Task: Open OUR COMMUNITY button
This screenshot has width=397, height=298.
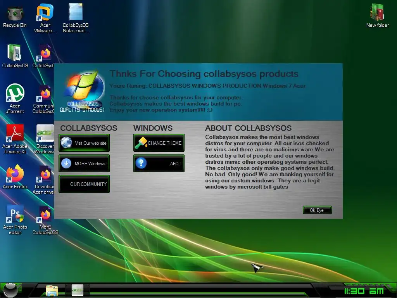Action: point(84,184)
